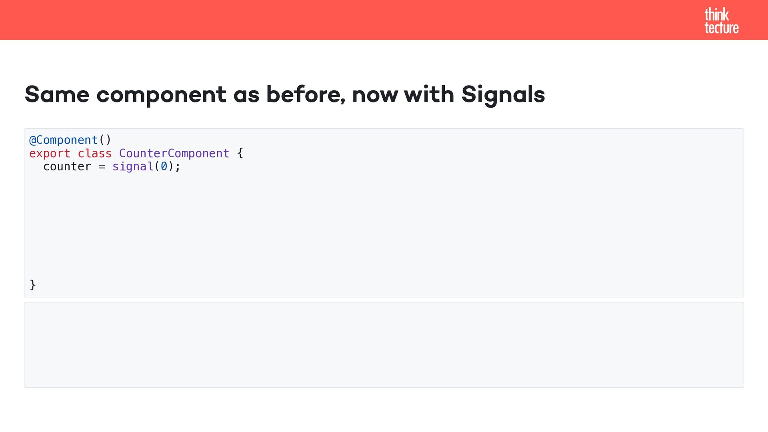Click the equals sign after counter
The height and width of the screenshot is (432, 768).
[102, 166]
